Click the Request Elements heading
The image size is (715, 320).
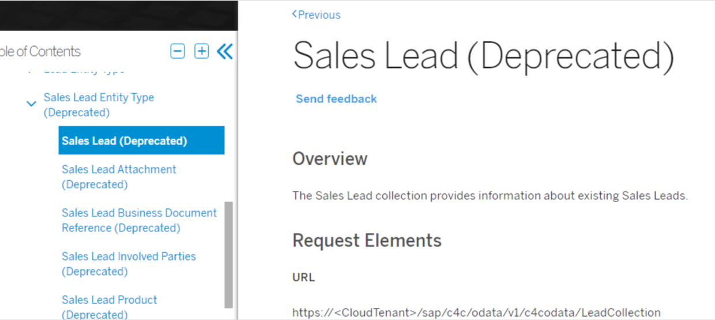[367, 241]
